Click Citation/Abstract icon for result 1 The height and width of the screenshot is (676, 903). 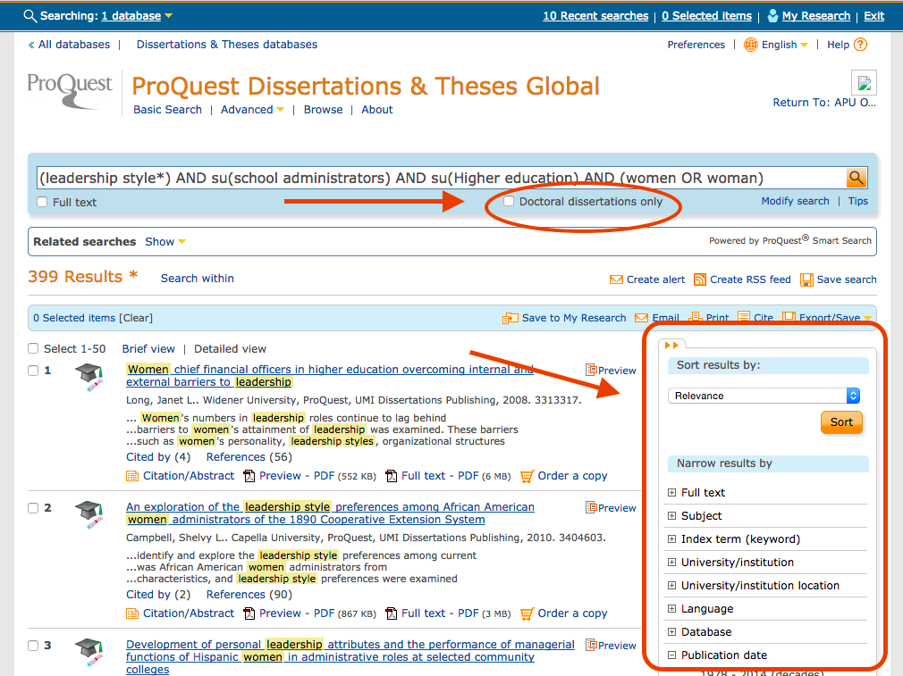coord(132,476)
